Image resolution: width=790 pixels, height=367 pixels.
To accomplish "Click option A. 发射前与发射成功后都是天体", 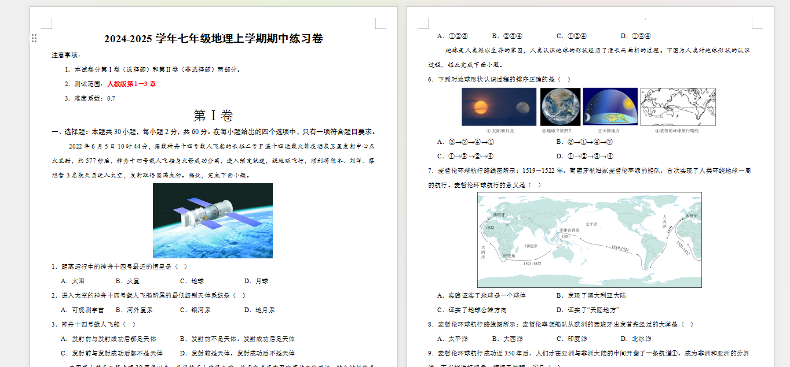I will tap(109, 339).
